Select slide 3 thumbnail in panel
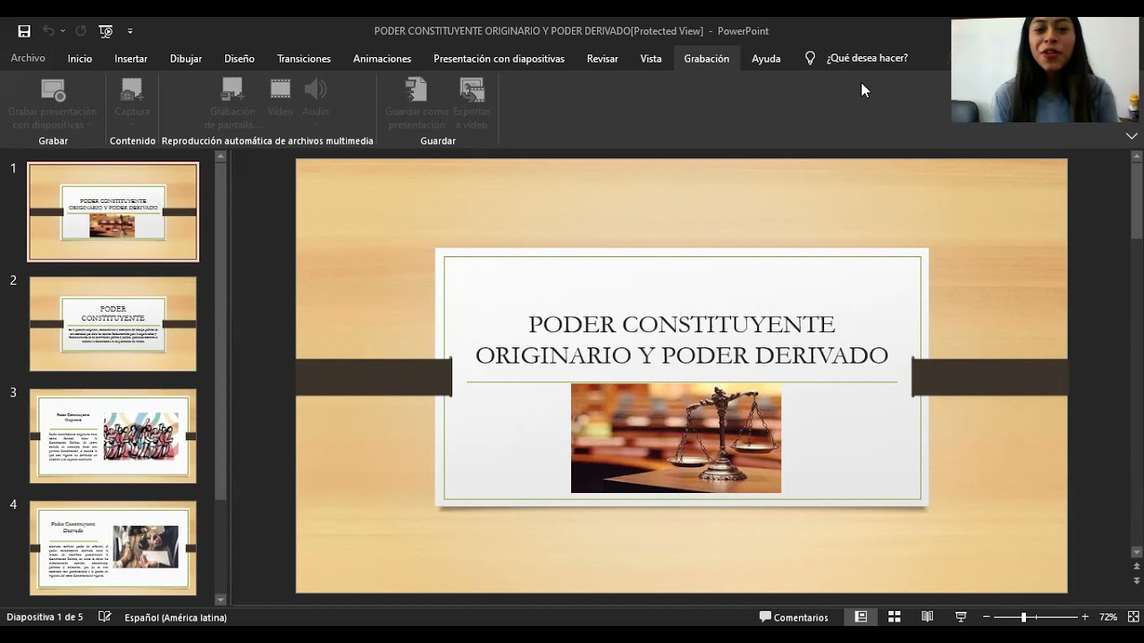Viewport: 1144px width, 643px height. pyautogui.click(x=113, y=436)
